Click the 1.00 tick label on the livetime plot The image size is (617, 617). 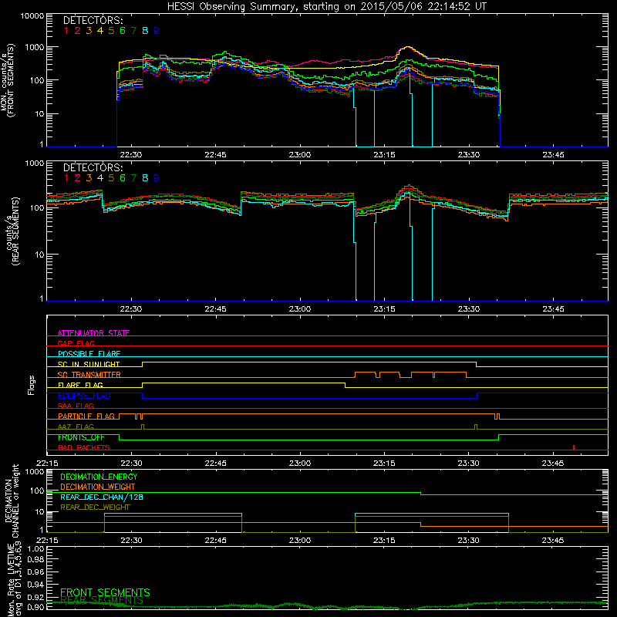35,548
